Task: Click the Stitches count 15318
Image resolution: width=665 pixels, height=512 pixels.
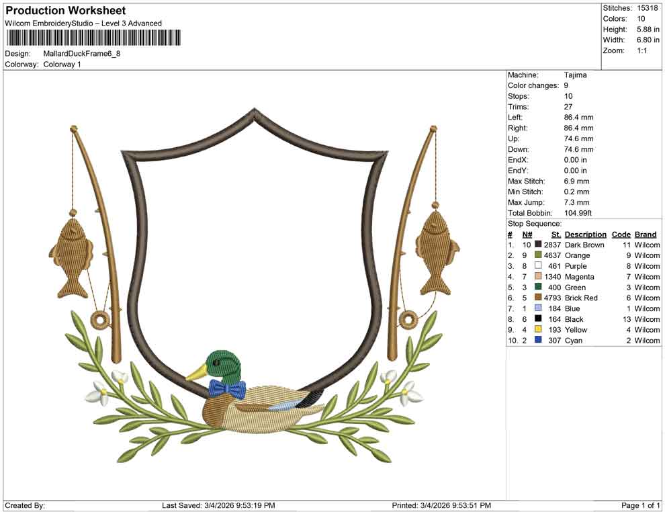Action: coord(648,7)
